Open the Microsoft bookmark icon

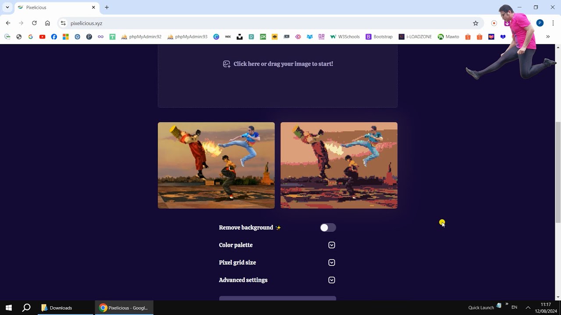tap(66, 37)
